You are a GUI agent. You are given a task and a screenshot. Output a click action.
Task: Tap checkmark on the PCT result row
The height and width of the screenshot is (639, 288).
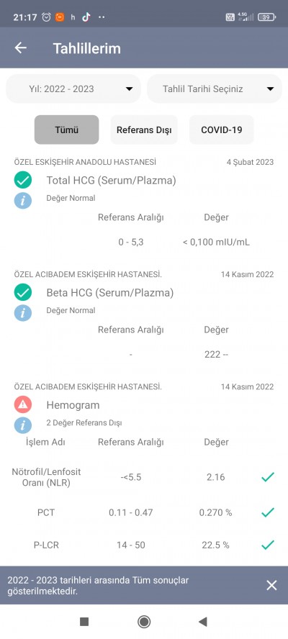click(268, 512)
